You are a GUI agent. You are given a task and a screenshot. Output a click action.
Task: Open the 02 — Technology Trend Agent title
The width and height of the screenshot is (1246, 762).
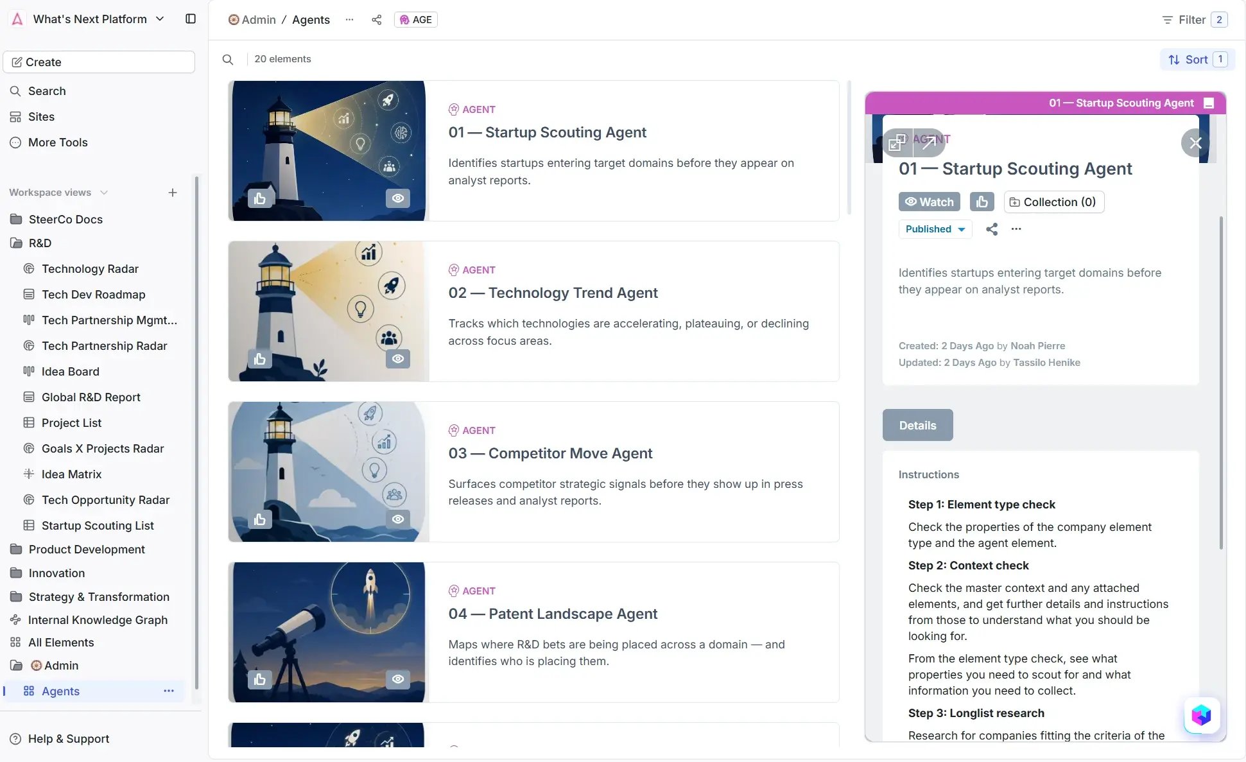coord(553,293)
